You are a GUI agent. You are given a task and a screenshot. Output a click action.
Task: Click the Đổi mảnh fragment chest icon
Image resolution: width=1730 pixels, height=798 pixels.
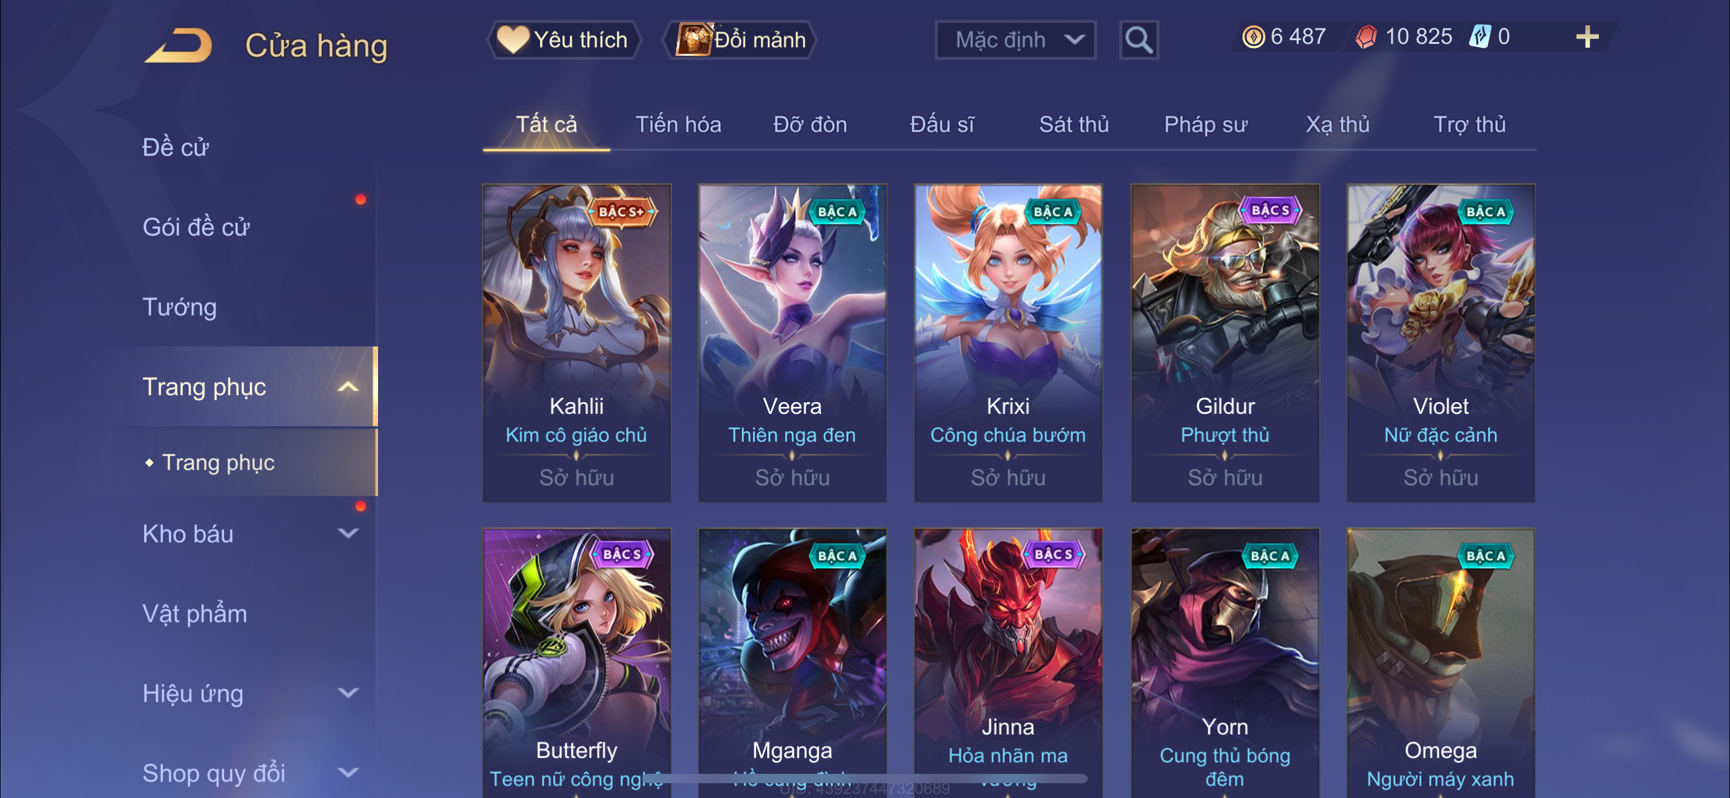(693, 40)
